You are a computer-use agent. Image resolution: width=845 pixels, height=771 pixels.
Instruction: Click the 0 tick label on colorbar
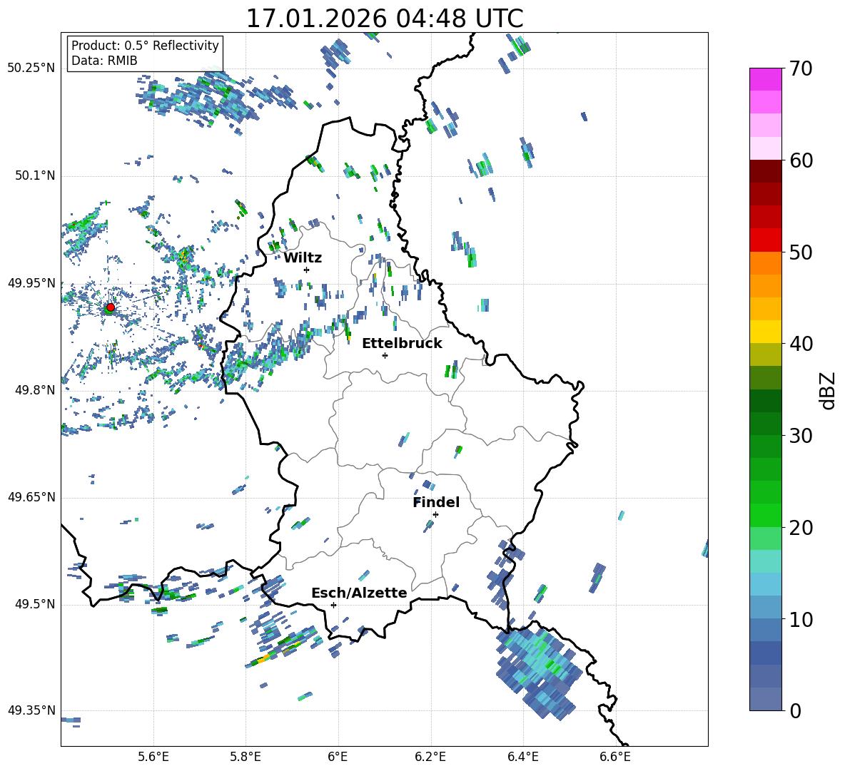796,711
